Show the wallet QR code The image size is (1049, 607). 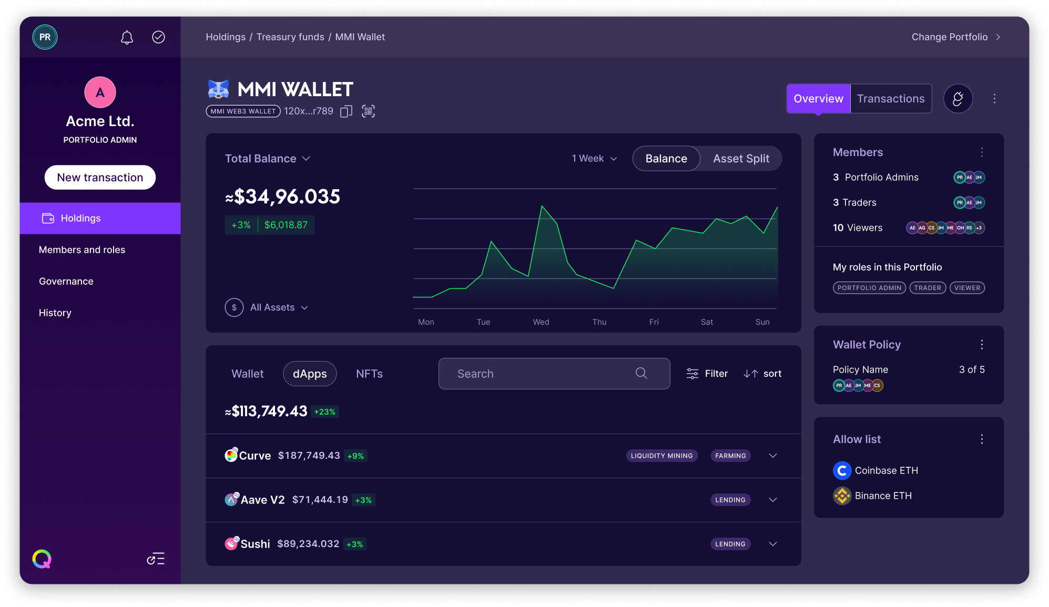[x=368, y=111]
